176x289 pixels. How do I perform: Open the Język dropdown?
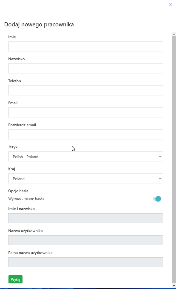86,156
